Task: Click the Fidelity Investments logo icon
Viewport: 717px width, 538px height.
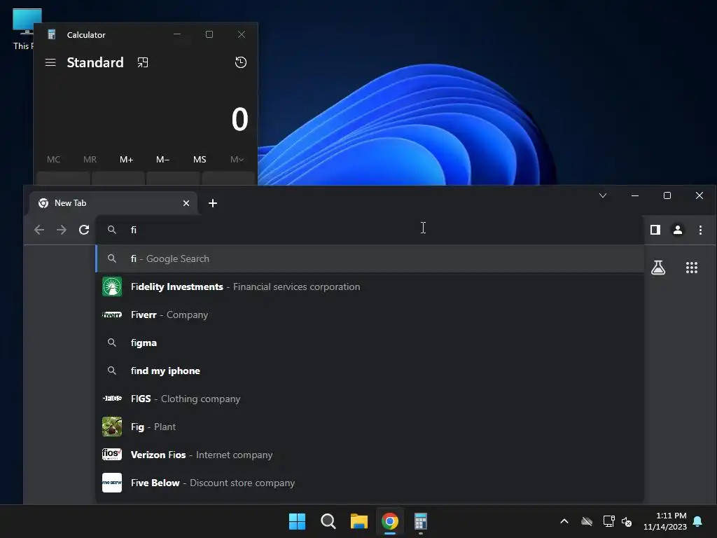Action: 112,287
